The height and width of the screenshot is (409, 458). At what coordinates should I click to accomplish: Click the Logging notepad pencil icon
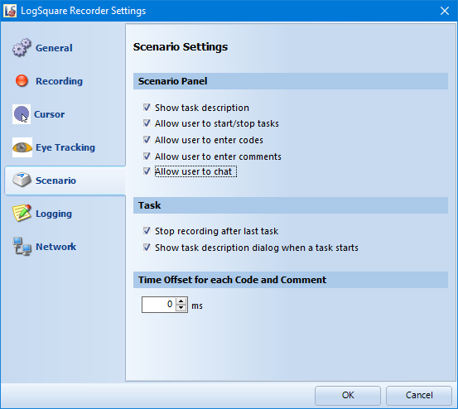point(22,213)
